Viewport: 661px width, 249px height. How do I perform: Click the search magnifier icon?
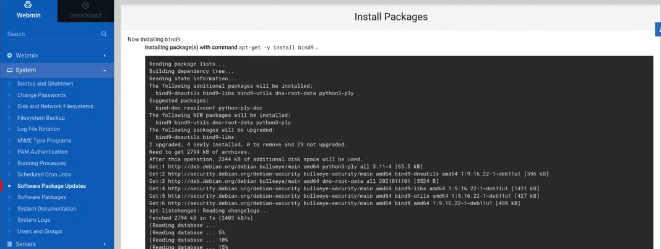[x=104, y=34]
